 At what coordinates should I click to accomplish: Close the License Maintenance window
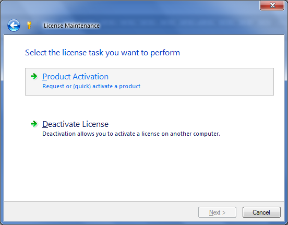coord(272,5)
